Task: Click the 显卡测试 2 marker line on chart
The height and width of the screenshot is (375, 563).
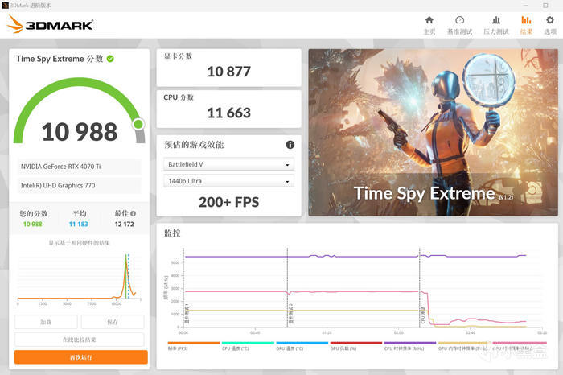Action: (287, 287)
